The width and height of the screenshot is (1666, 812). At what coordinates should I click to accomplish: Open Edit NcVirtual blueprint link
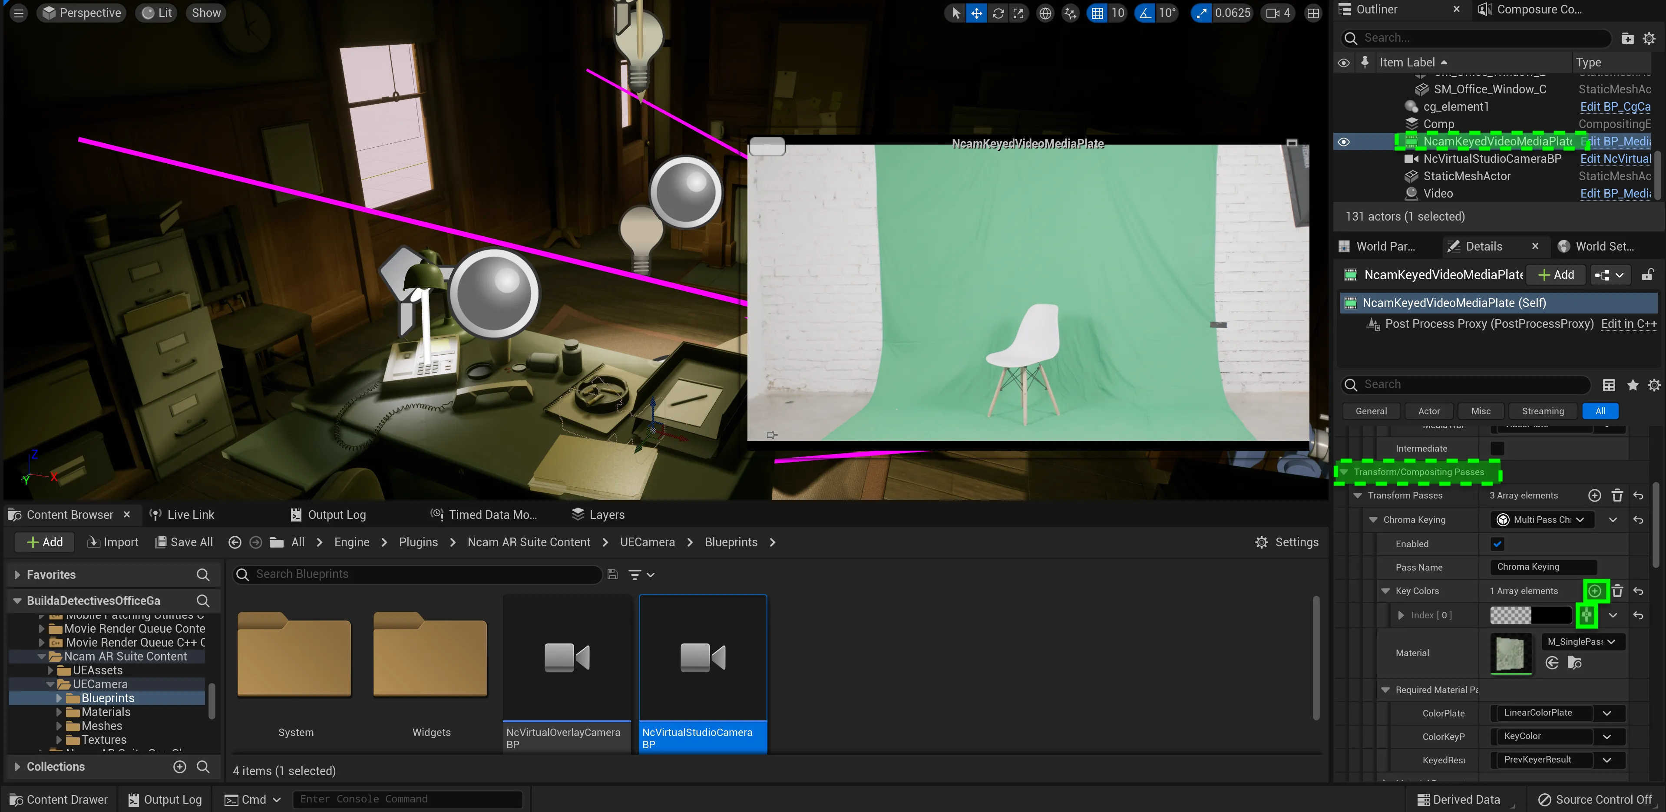1615,159
